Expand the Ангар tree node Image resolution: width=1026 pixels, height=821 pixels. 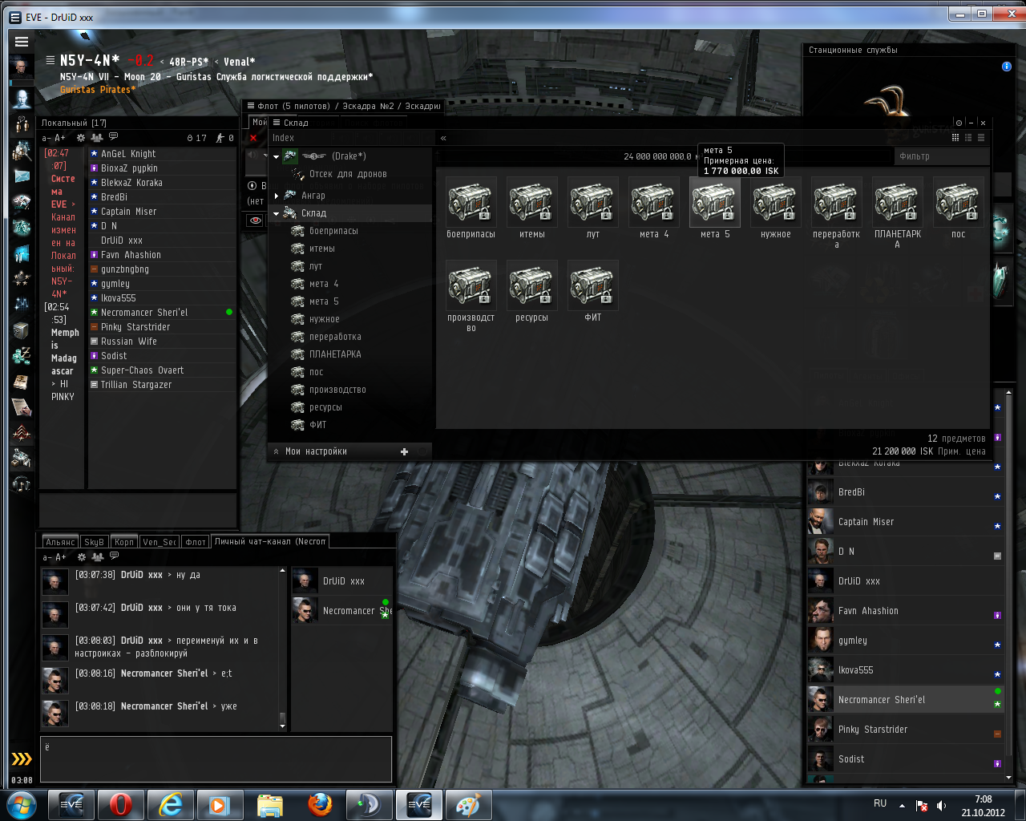[277, 196]
